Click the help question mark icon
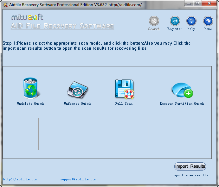Viewport: 219px width, 187px height. [x=191, y=21]
